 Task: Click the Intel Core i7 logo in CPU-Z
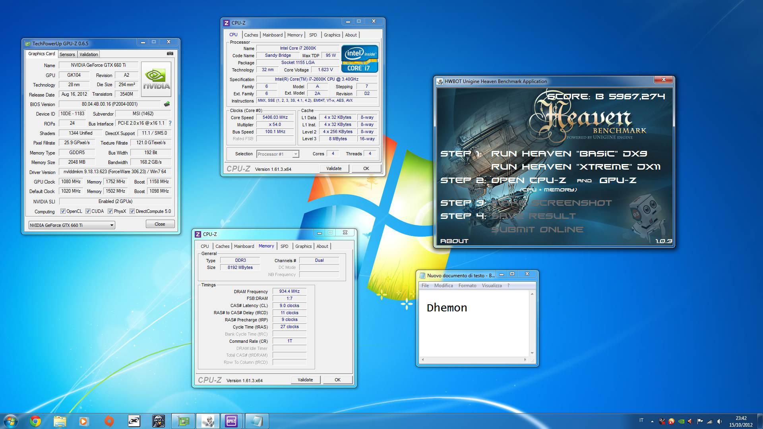360,59
